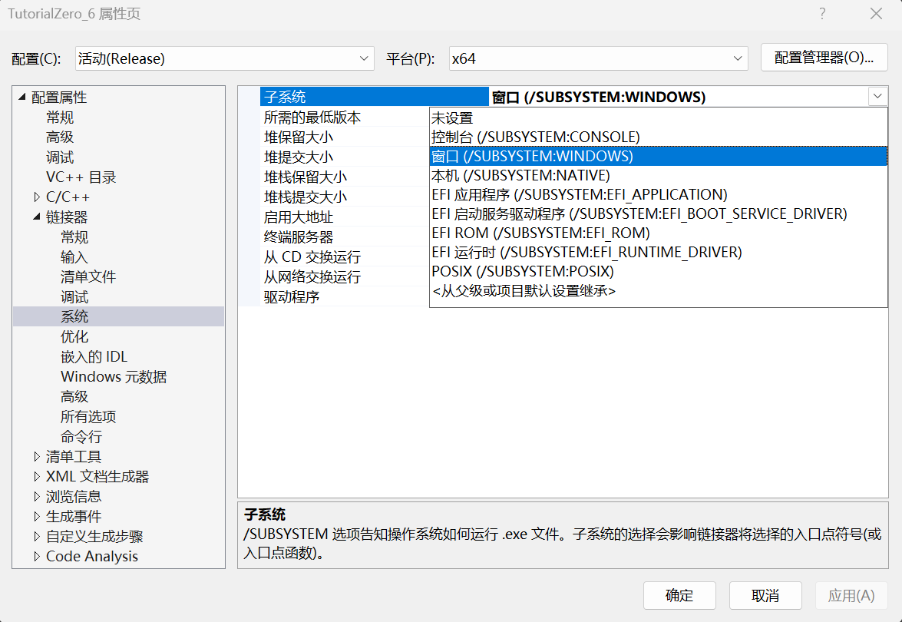Click the 取消 button
The height and width of the screenshot is (622, 902).
[x=765, y=596]
